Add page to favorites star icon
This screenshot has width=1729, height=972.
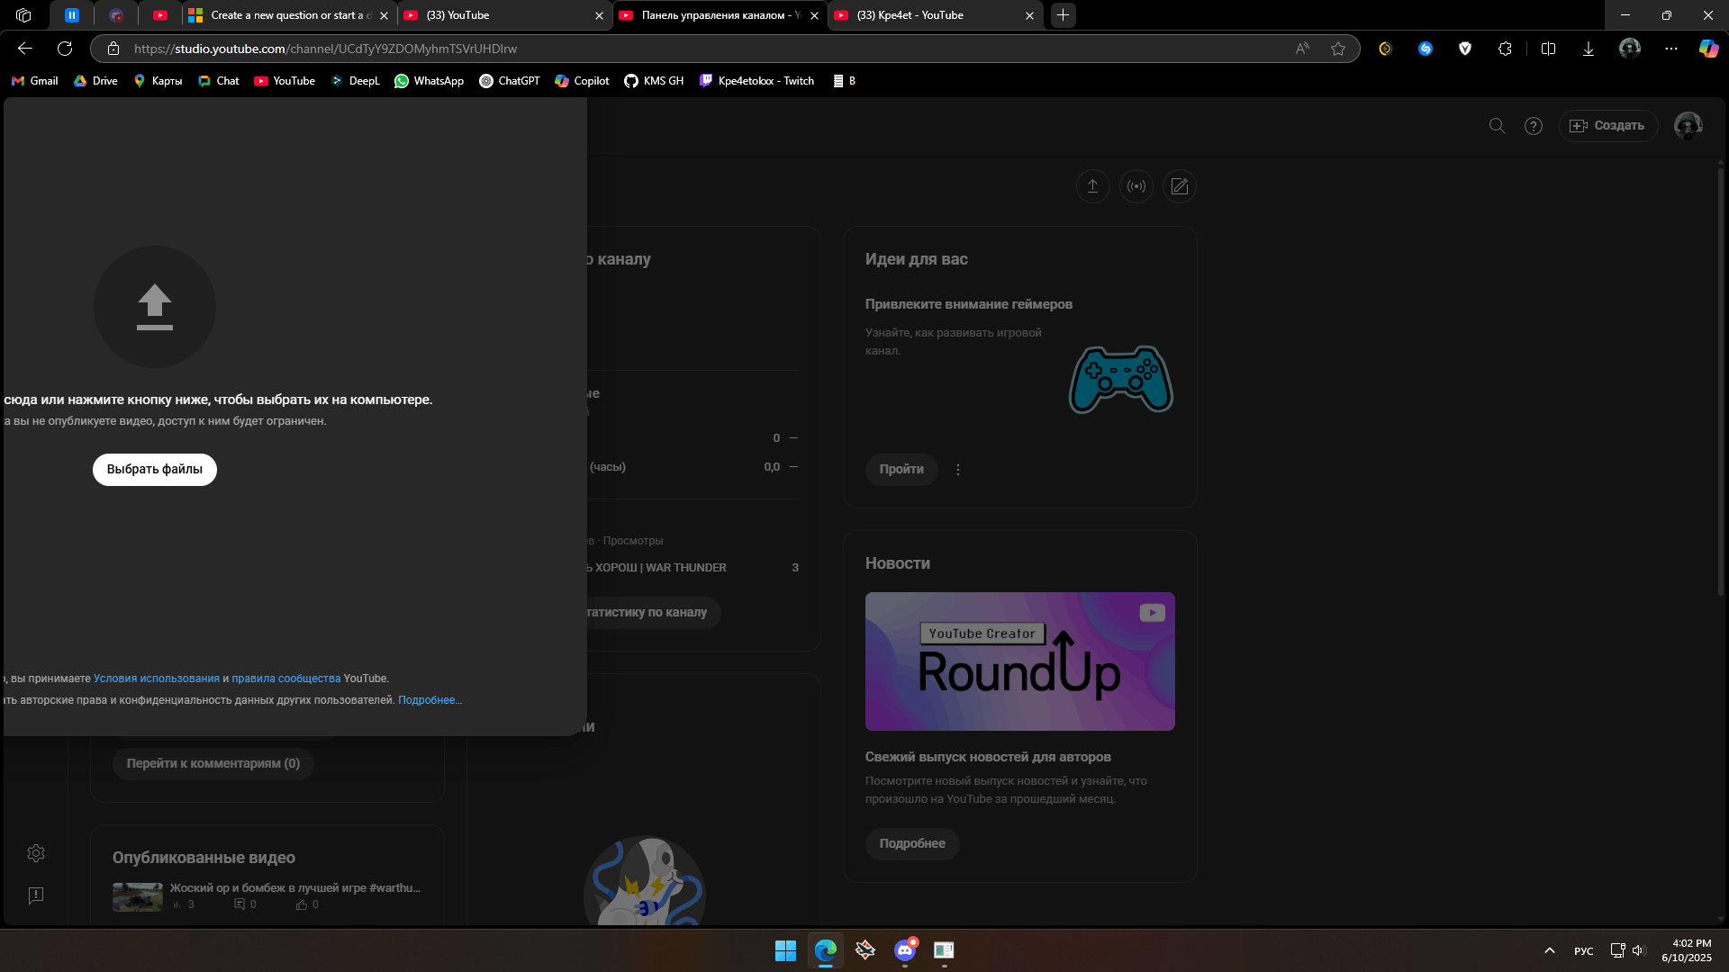click(x=1338, y=49)
